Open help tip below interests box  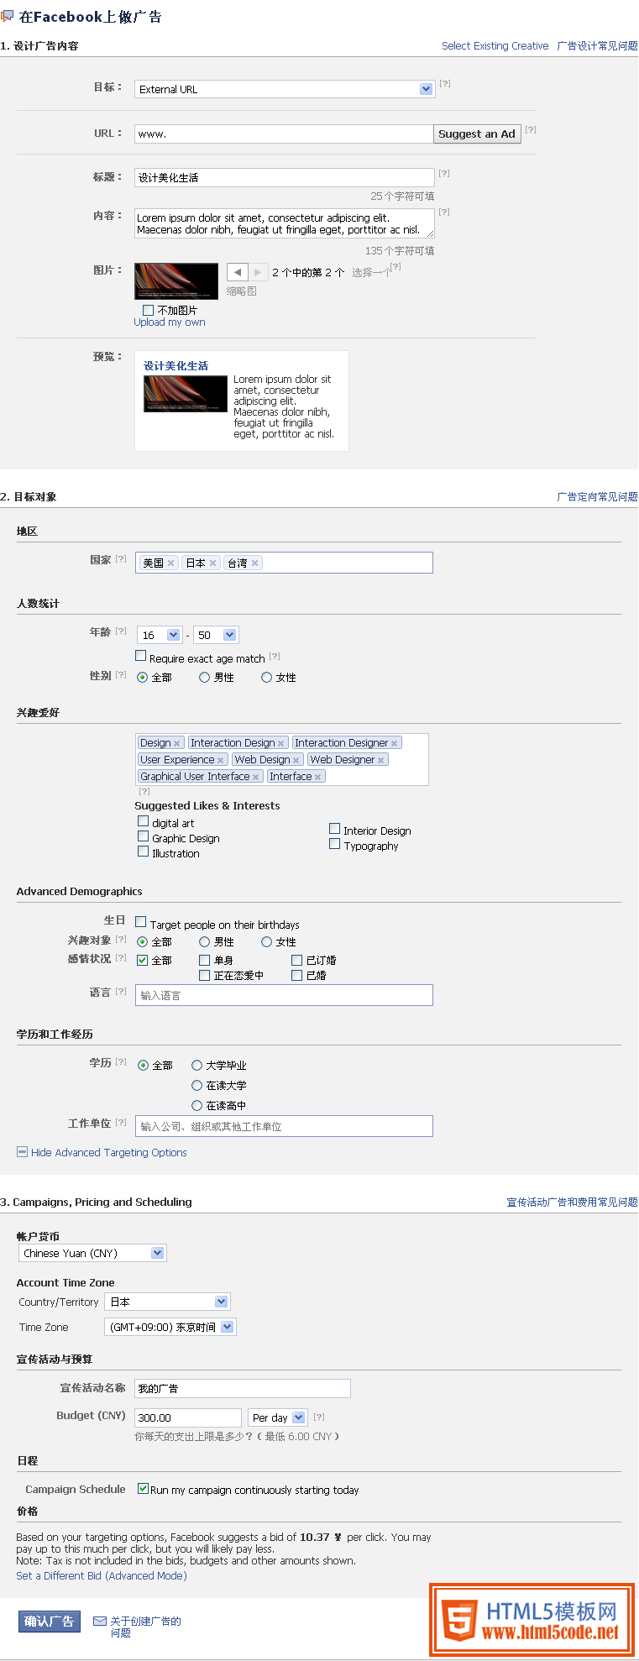click(144, 790)
